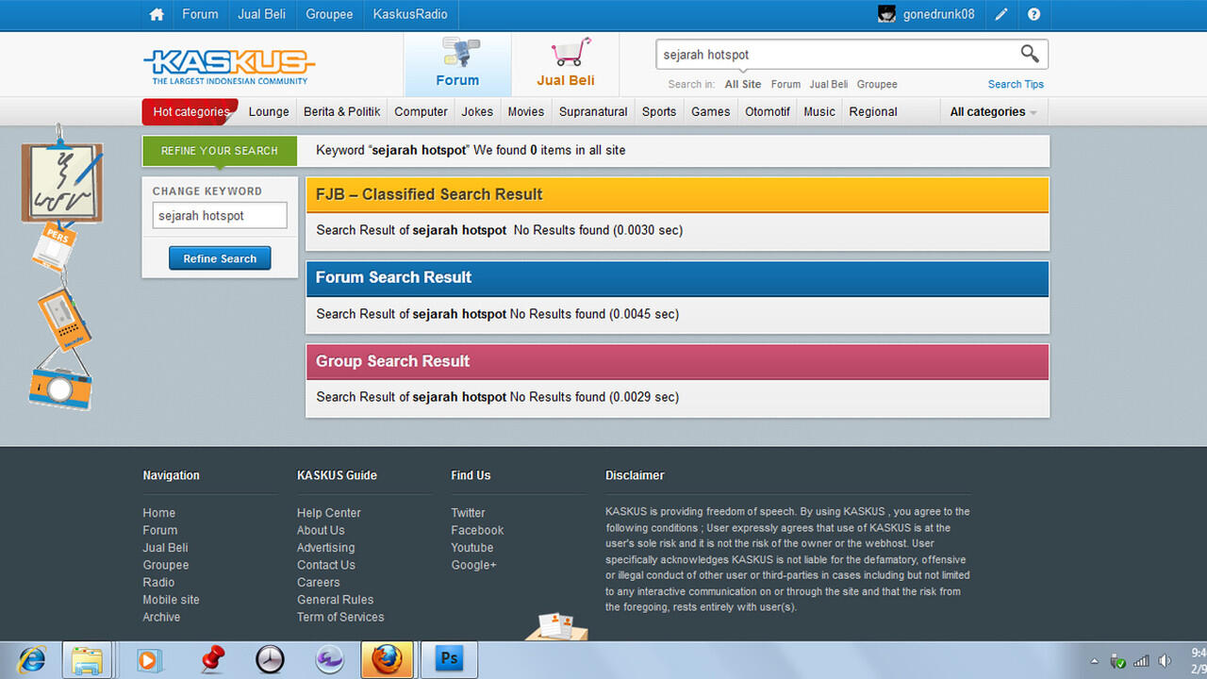Select Jual Beli search scope
The image size is (1207, 679).
[828, 84]
